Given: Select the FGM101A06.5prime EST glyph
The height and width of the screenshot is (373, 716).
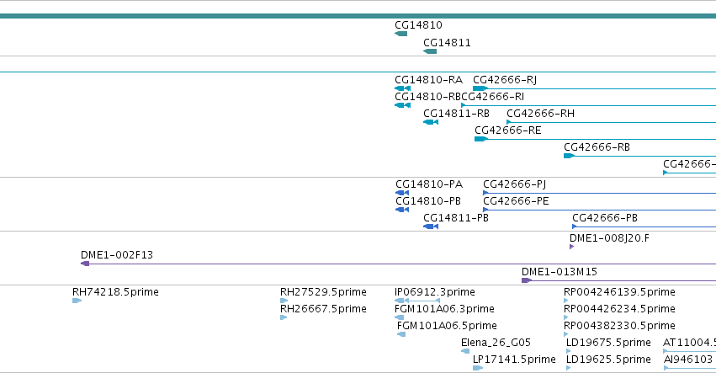Looking at the screenshot, I should [x=401, y=334].
